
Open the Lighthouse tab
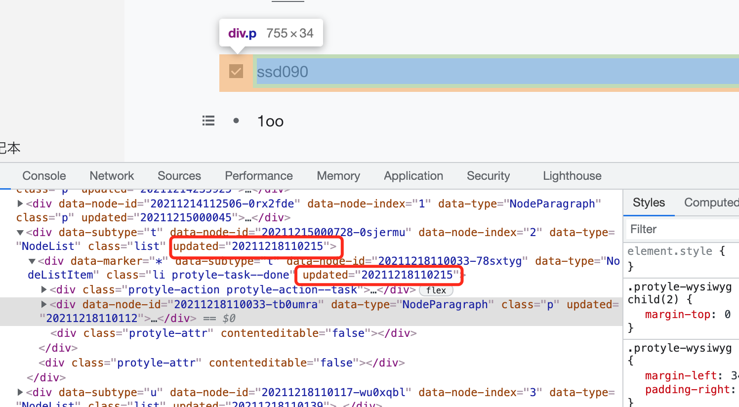[572, 176]
